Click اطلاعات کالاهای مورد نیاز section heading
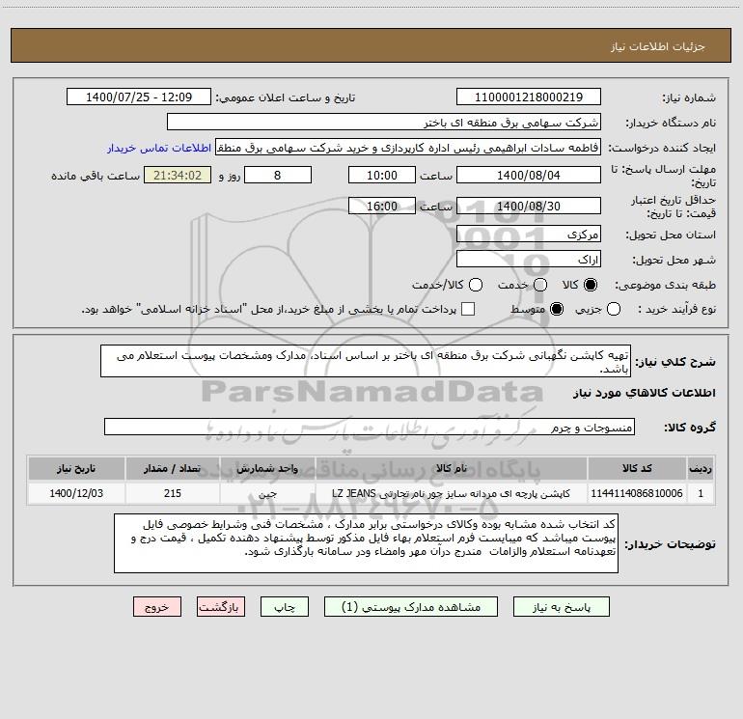The width and height of the screenshot is (743, 719). 644,393
